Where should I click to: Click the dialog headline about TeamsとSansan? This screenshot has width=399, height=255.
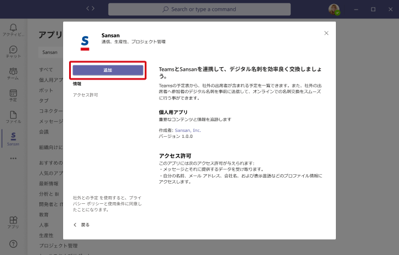pos(240,73)
